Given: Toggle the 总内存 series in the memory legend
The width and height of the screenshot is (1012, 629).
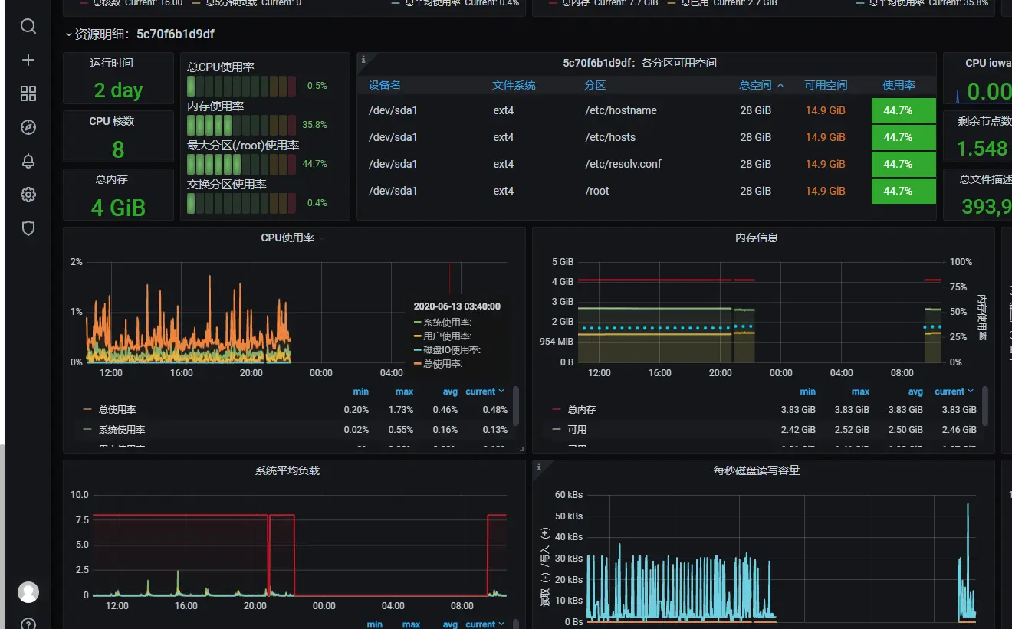Looking at the screenshot, I should click(582, 410).
